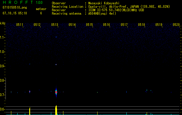Click the 0.7 kHz axis label
182x115 pixels.
coord(2,95)
